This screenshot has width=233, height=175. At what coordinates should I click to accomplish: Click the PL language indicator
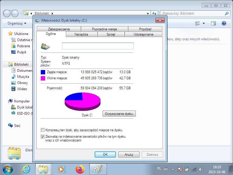point(159,169)
